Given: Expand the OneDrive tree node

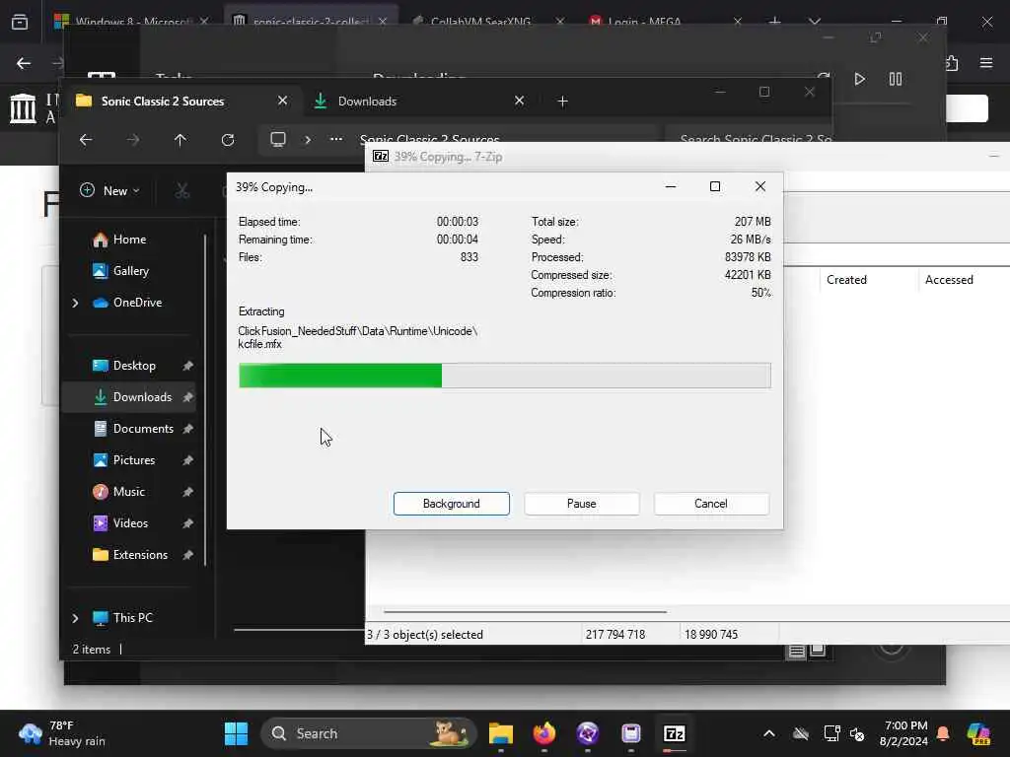Looking at the screenshot, I should [x=75, y=303].
